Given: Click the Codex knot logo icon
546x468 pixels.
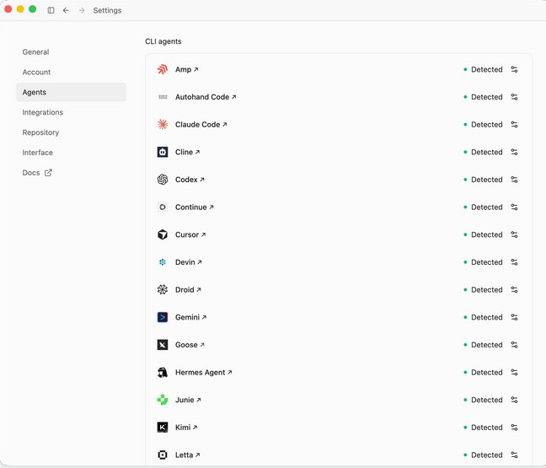Looking at the screenshot, I should 163,180.
